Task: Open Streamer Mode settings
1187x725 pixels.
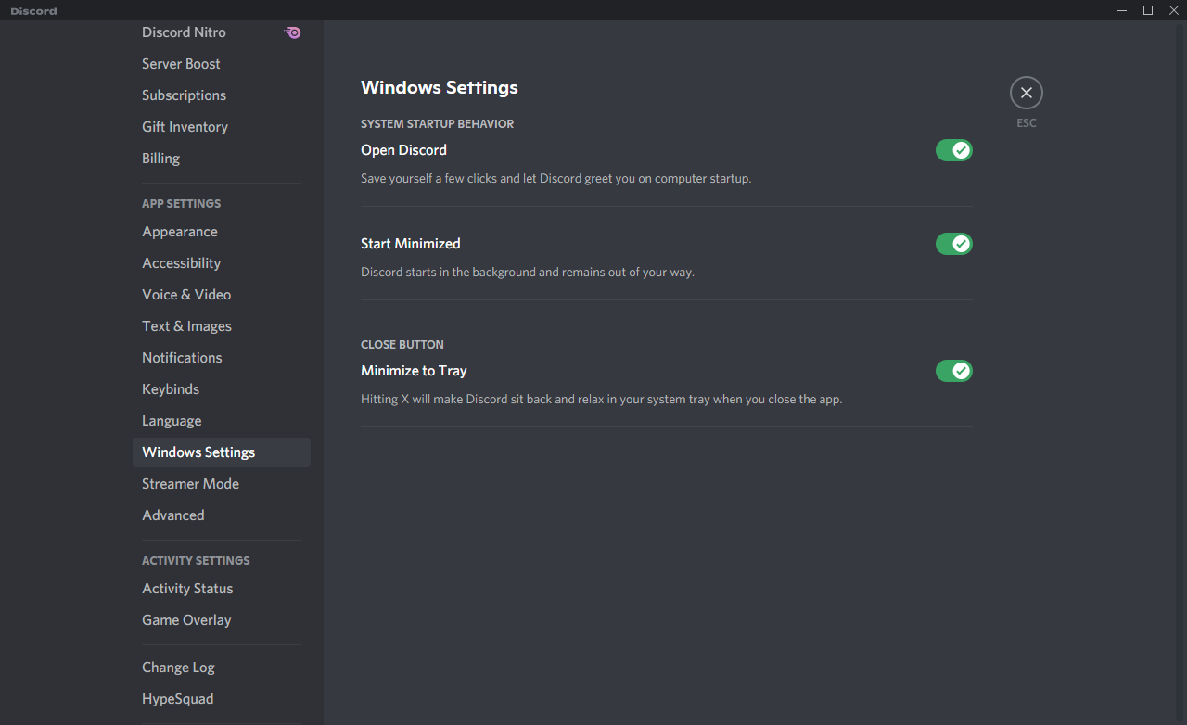Action: 221,484
